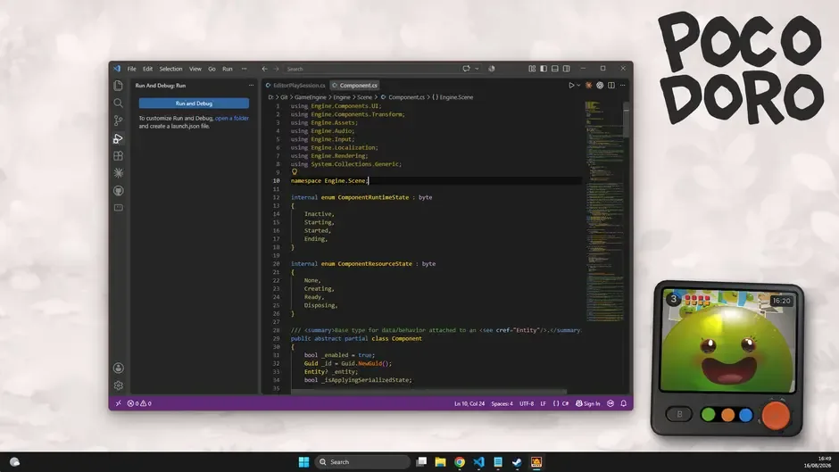Toggle the primary side bar

tap(543, 69)
